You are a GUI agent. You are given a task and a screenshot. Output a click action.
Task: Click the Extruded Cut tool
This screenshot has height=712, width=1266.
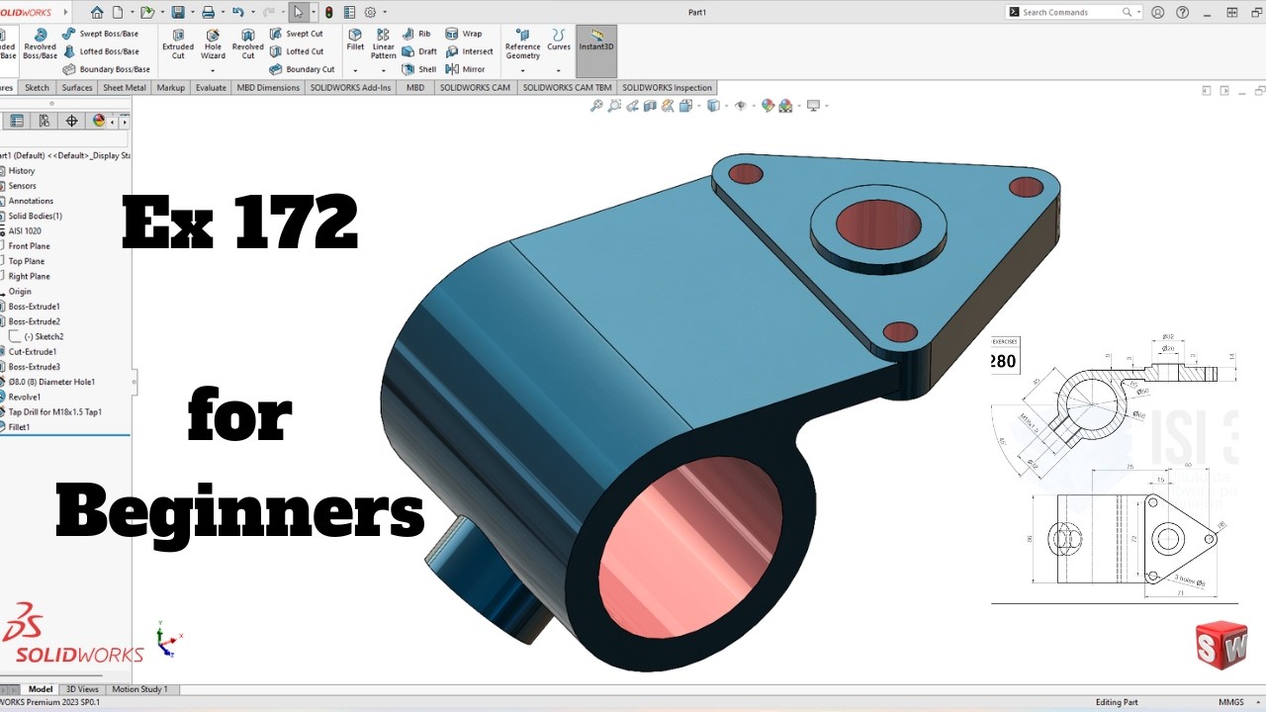coord(178,44)
